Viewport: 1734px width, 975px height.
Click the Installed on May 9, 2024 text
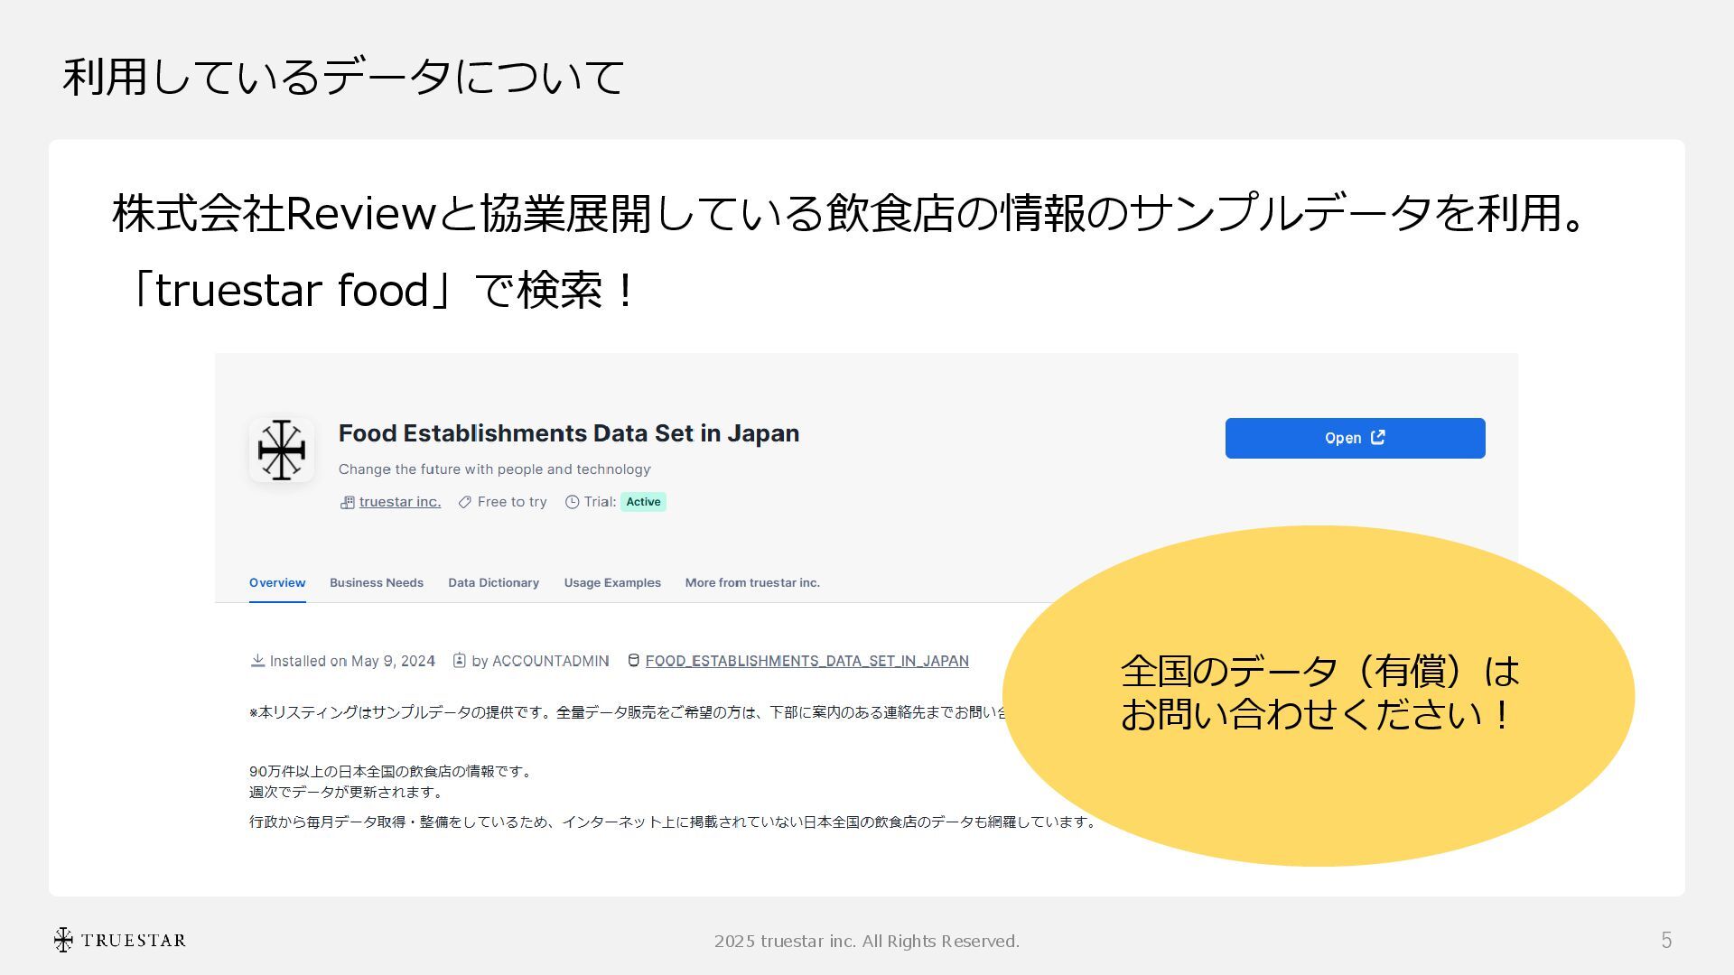coord(352,662)
